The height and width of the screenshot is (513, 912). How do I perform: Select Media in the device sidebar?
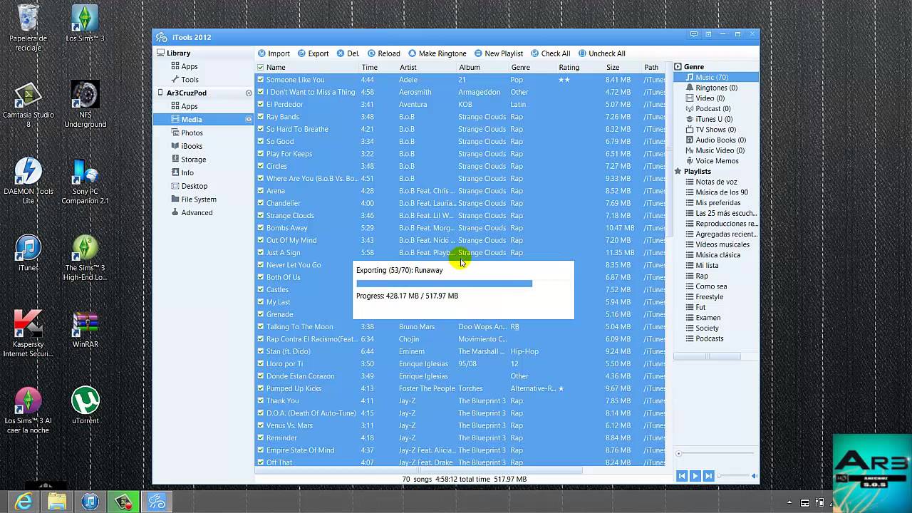tap(204, 119)
